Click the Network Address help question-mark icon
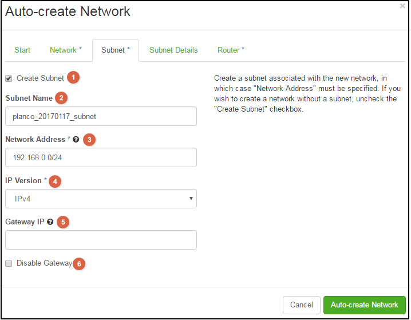This screenshot has width=411, height=320. tap(76, 140)
